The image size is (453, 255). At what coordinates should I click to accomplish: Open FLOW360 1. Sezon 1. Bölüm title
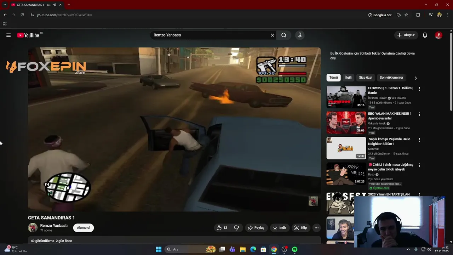click(x=390, y=90)
